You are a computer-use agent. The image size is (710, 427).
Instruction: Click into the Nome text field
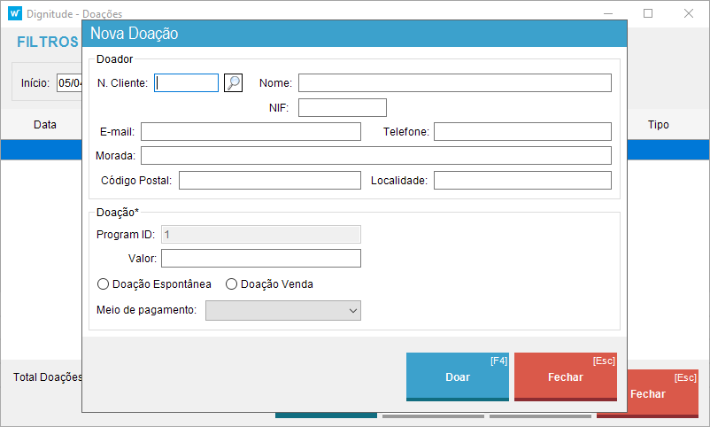(454, 83)
